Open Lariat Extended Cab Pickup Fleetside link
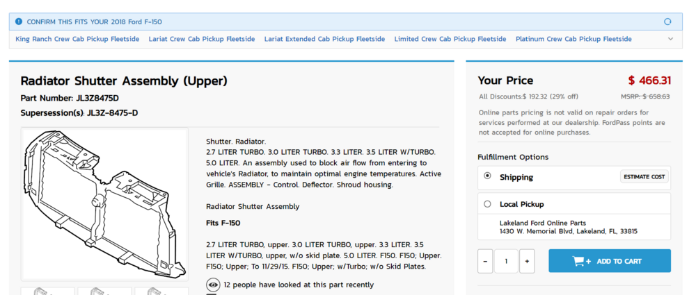Screen dimensions: 696x295 (x=324, y=39)
